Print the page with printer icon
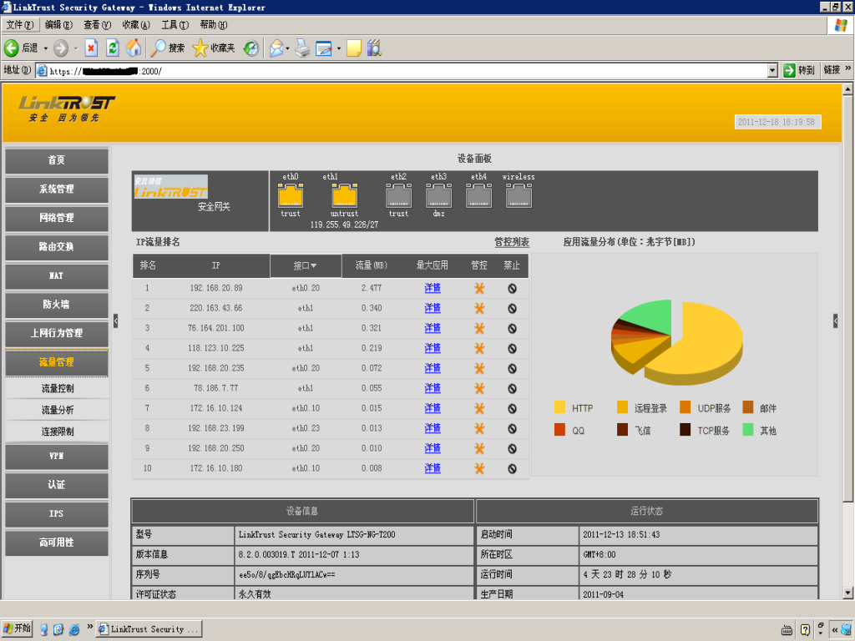Viewport: 855px width, 641px height. [x=302, y=48]
